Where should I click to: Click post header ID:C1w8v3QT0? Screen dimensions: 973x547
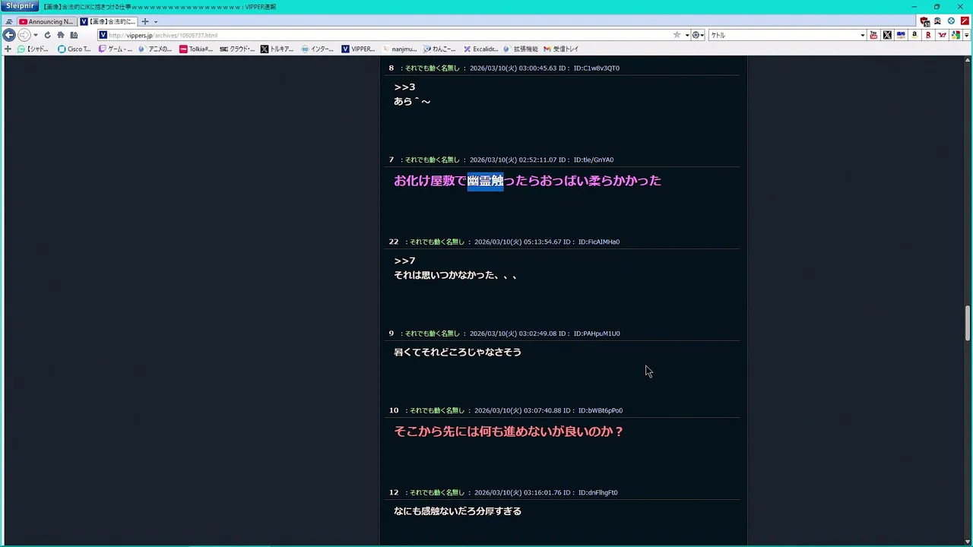pyautogui.click(x=597, y=68)
